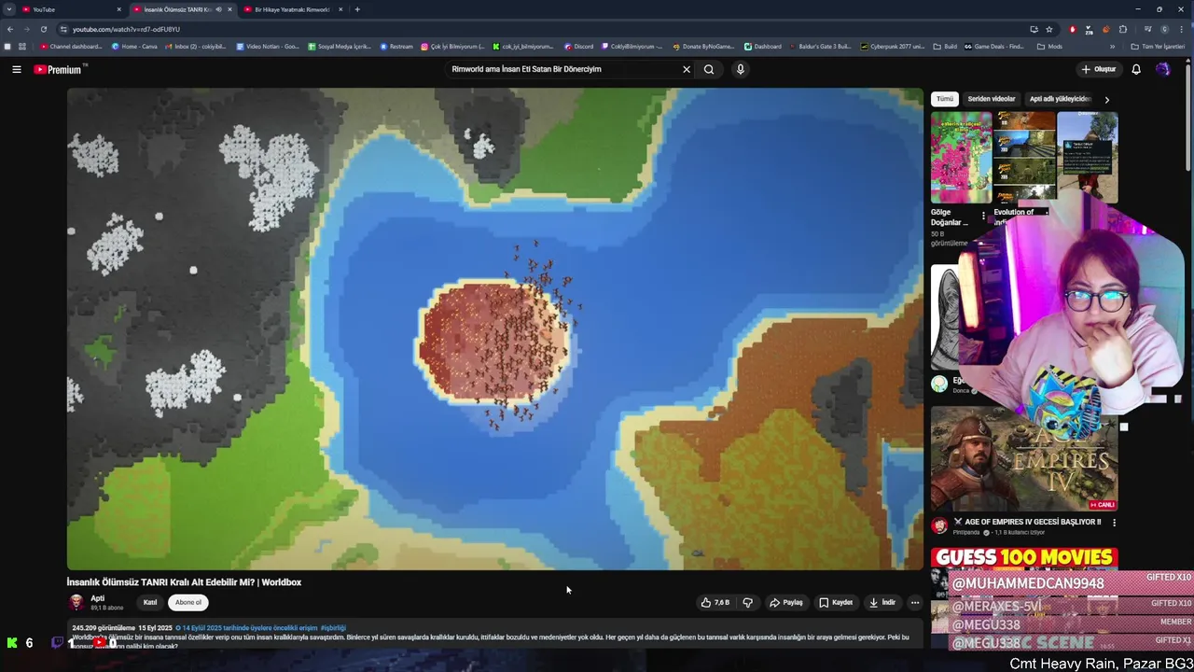1194x672 pixels.
Task: Open the Inbox mail bookmark
Action: pos(195,46)
